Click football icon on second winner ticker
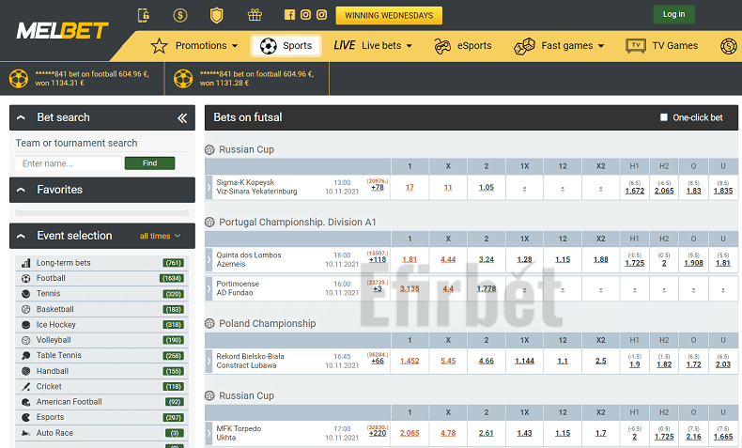742x448 pixels. click(x=183, y=79)
